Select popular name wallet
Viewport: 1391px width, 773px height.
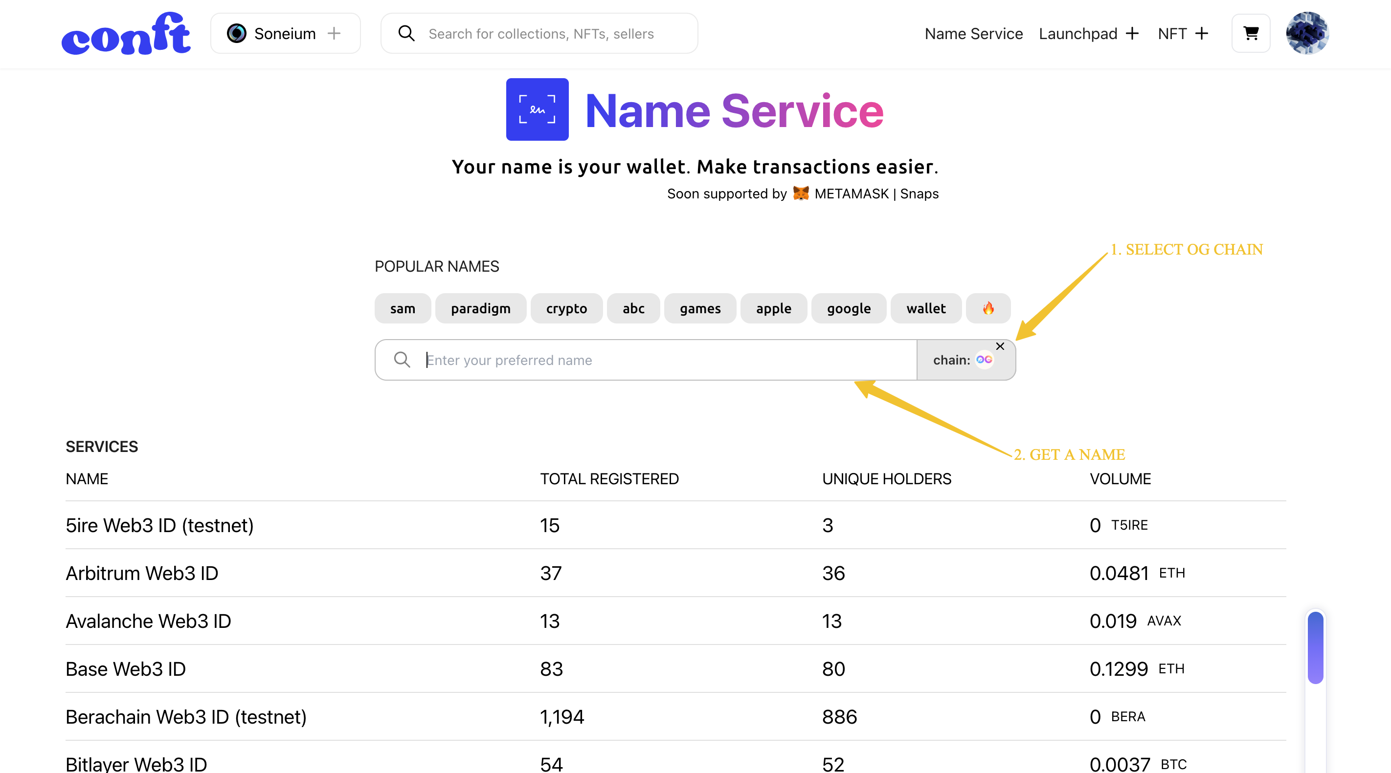(926, 308)
